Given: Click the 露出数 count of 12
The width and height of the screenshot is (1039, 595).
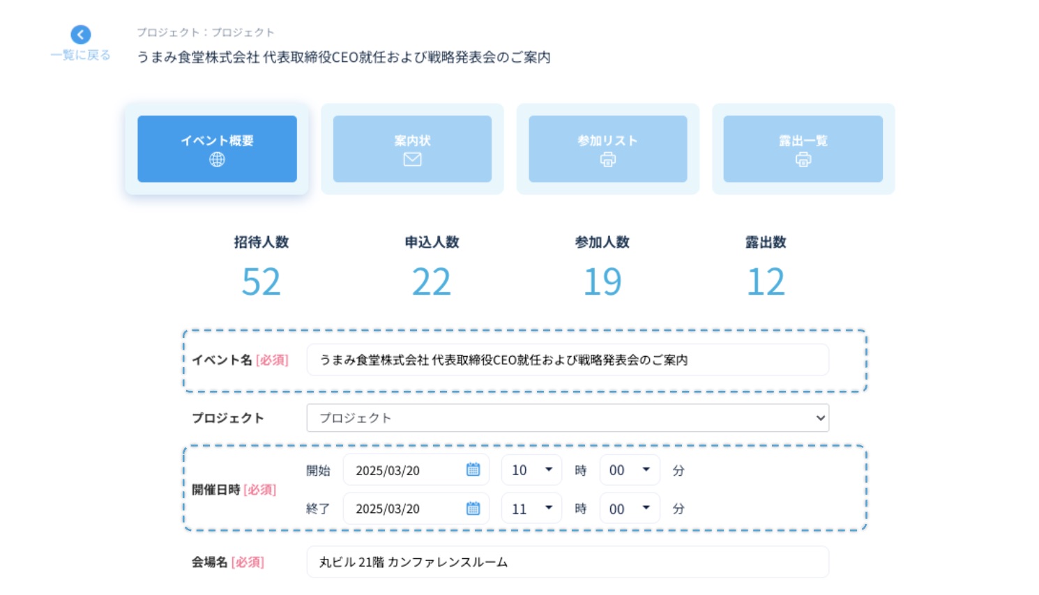Looking at the screenshot, I should (x=766, y=282).
